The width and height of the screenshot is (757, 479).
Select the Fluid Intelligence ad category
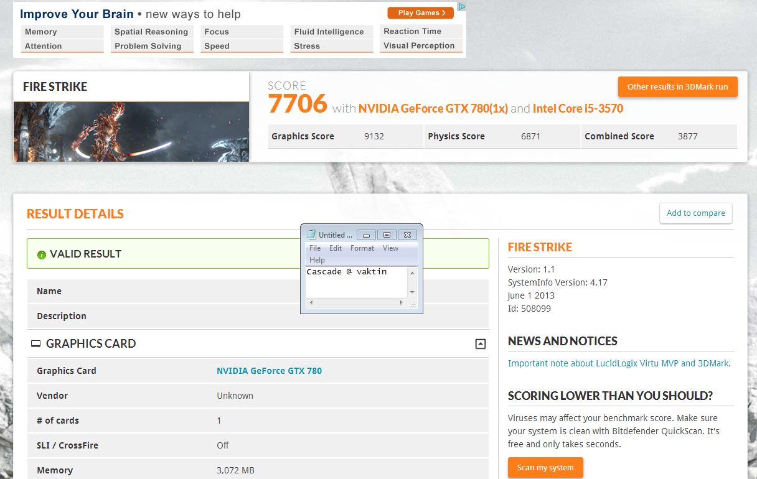coord(329,32)
